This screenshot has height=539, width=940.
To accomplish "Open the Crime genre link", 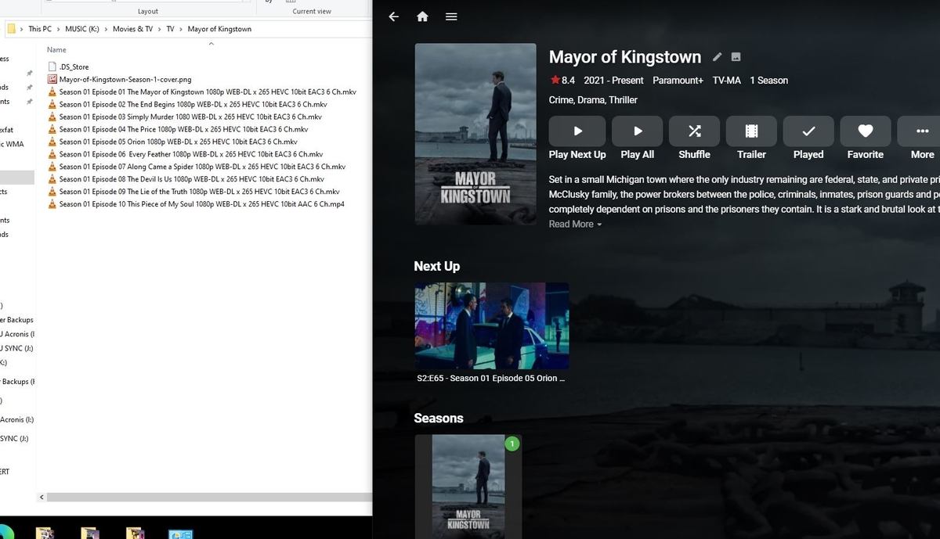I will point(562,100).
